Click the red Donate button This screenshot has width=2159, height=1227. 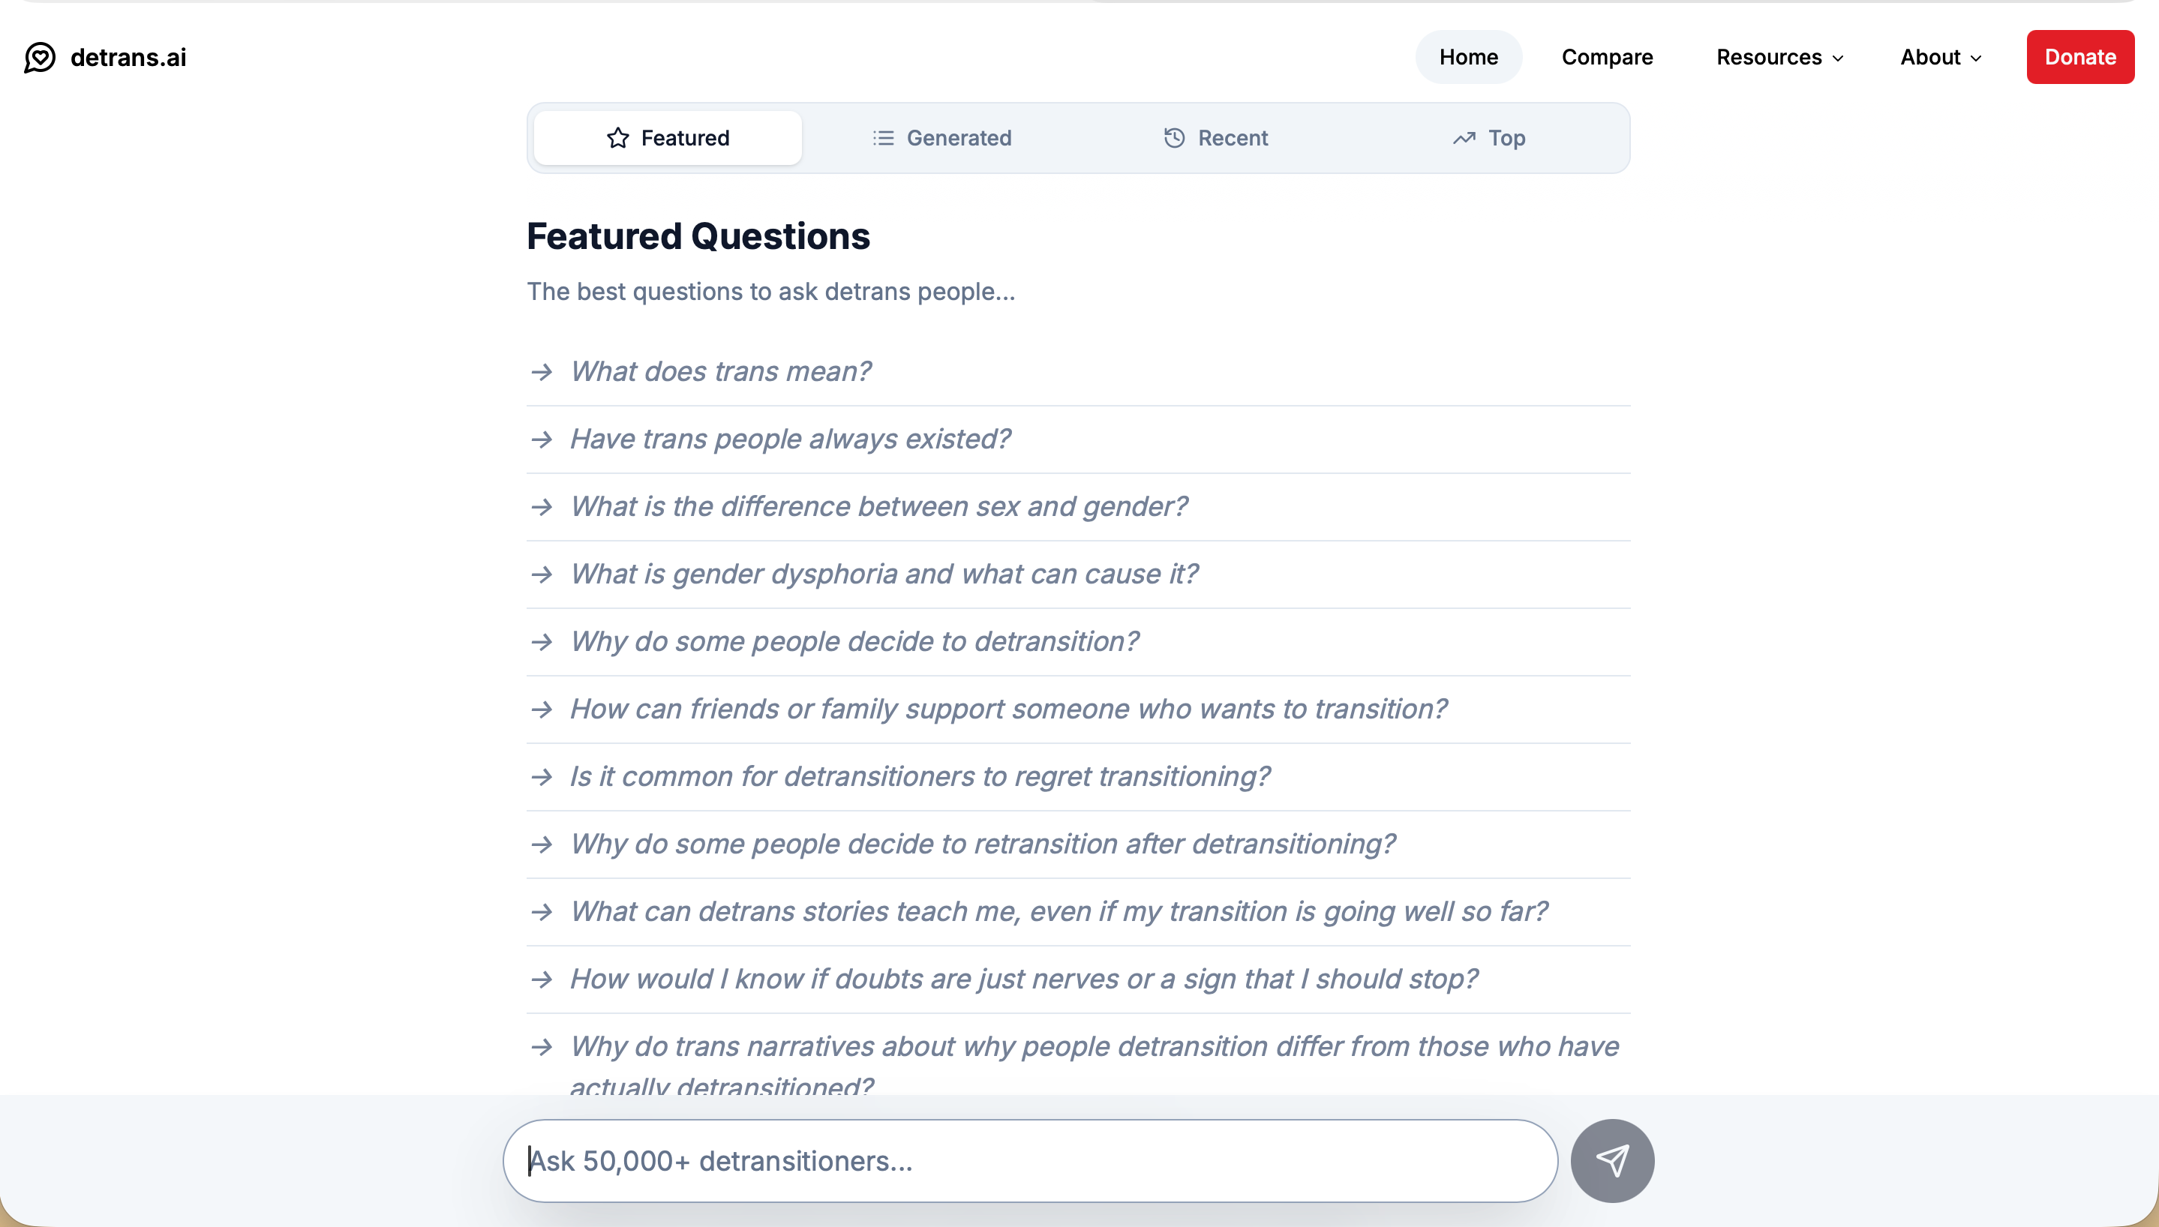coord(2079,57)
